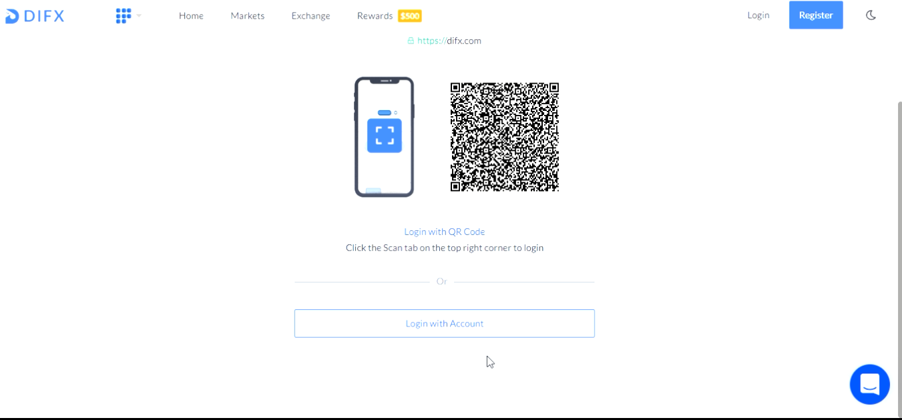Open the apps grid icon
Screen dimensions: 902x420
coord(123,15)
